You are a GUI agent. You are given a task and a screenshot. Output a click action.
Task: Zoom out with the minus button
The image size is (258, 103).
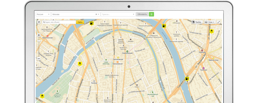tap(39, 59)
